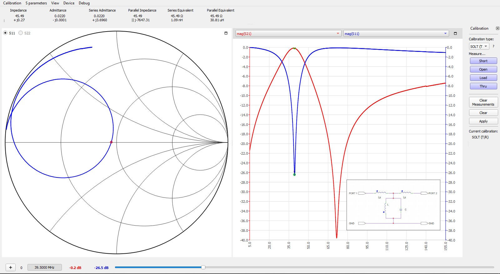Click the -26.5 dB S11 marker readout

(101, 268)
